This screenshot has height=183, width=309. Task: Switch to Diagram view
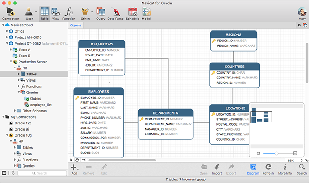point(253,170)
